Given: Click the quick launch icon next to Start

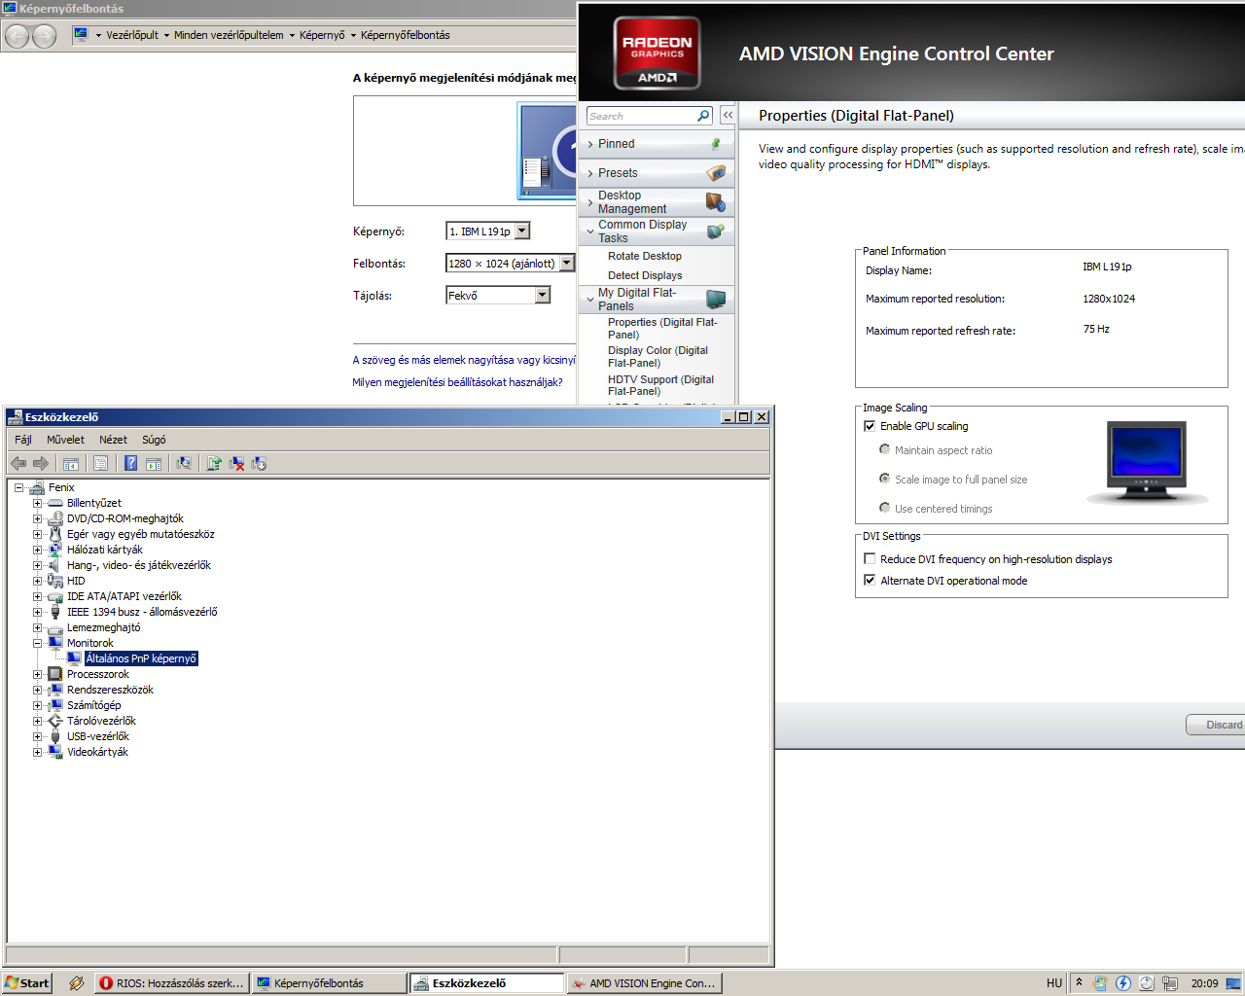Looking at the screenshot, I should [76, 983].
